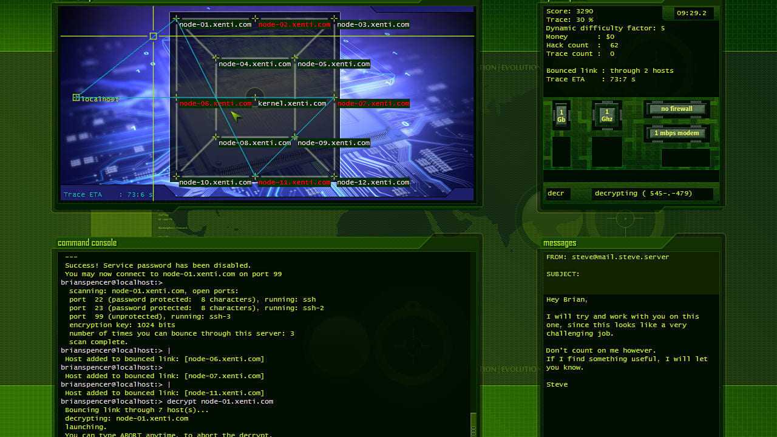Click the 'messages' panel title
This screenshot has height=437, width=777.
560,243
